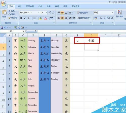The image size is (126, 113).
Task: Open the Review (审阅) tab
Action: (57, 6)
